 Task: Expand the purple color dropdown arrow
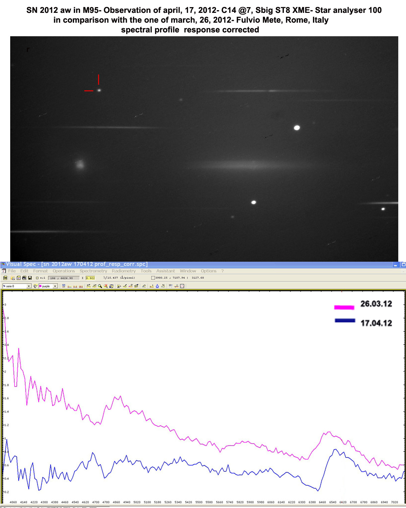click(x=55, y=286)
